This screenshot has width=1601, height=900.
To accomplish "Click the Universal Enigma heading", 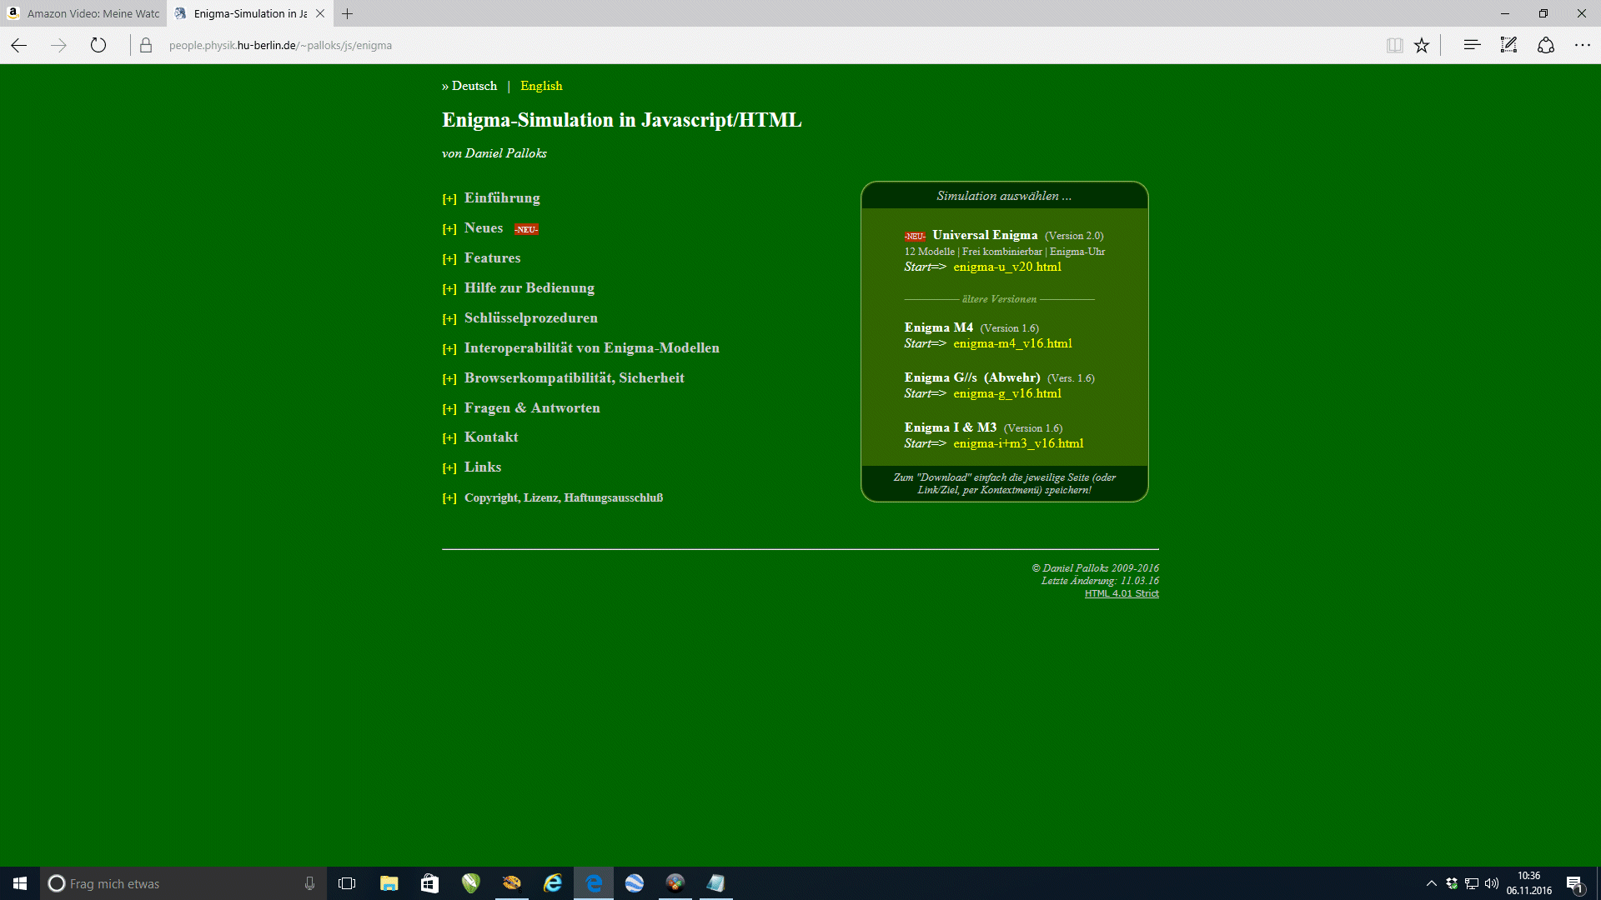I will pos(985,235).
